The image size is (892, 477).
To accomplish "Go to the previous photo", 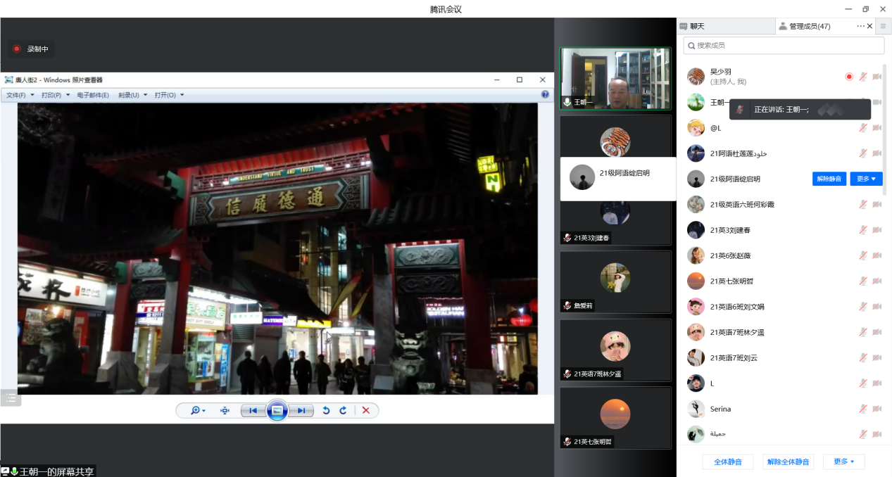I will [x=253, y=411].
